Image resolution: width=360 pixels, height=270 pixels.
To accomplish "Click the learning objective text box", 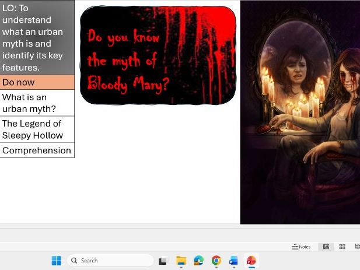I will pyautogui.click(x=37, y=38).
